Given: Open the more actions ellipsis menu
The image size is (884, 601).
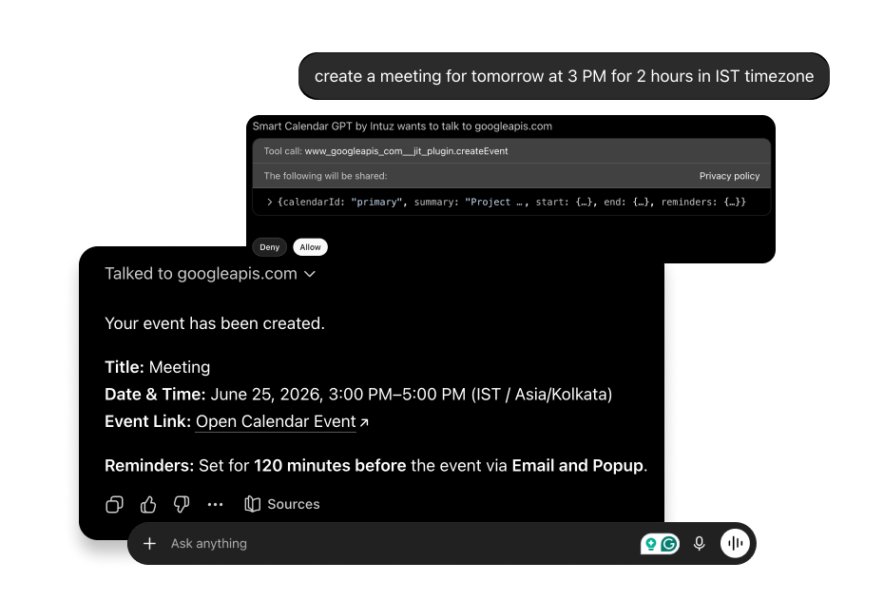Looking at the screenshot, I should point(215,505).
